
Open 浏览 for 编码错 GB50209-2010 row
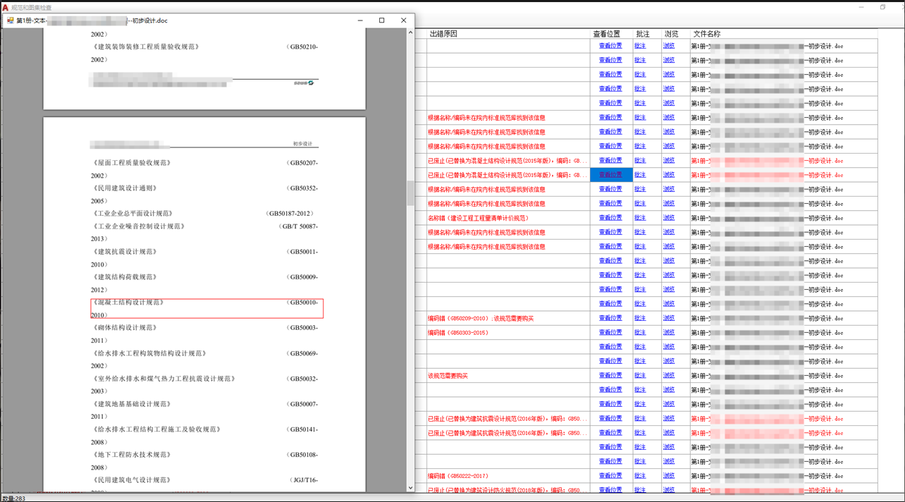pos(668,318)
